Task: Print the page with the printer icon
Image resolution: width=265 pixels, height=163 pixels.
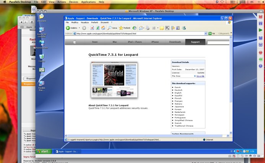Action: 148,28
